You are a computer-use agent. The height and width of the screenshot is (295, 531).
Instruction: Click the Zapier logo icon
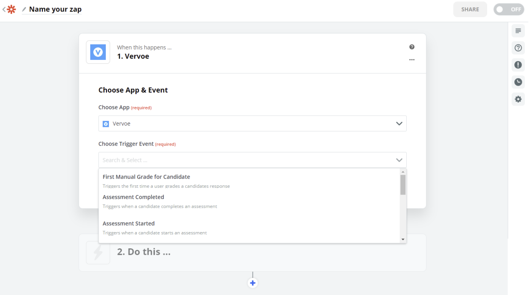[x=11, y=9]
